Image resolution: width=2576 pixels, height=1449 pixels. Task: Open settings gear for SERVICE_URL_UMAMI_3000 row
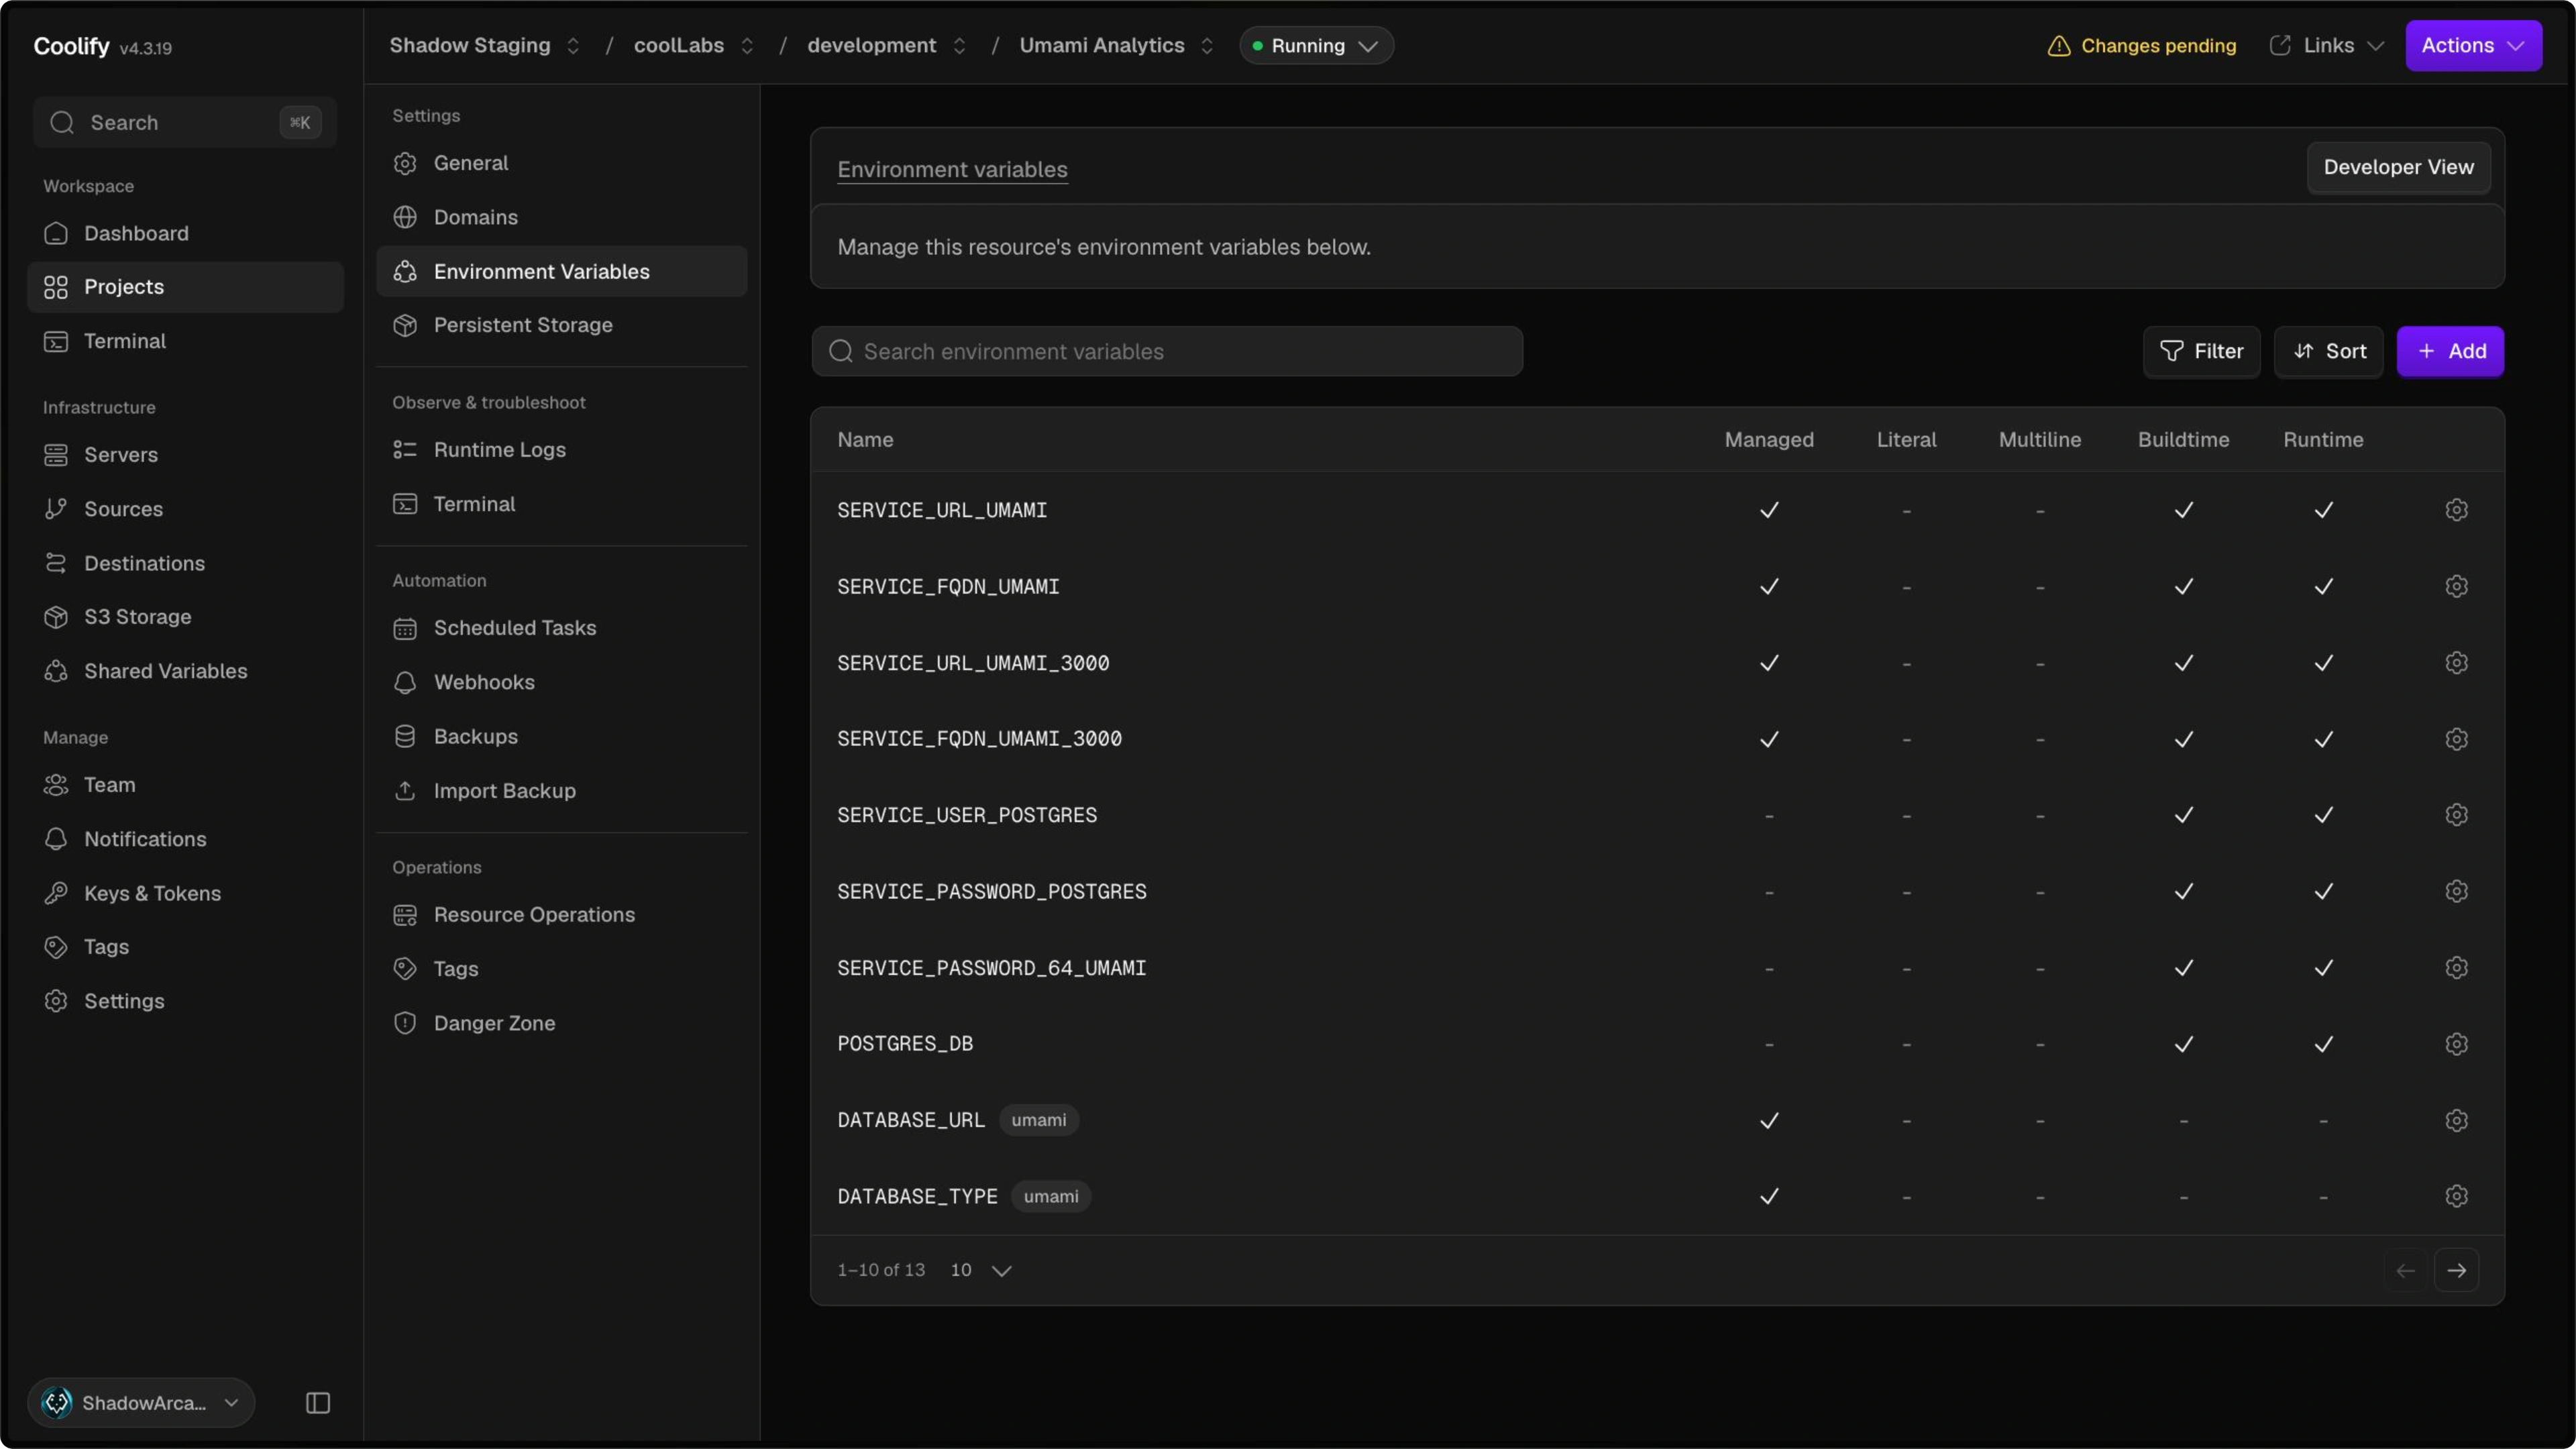point(2456,663)
